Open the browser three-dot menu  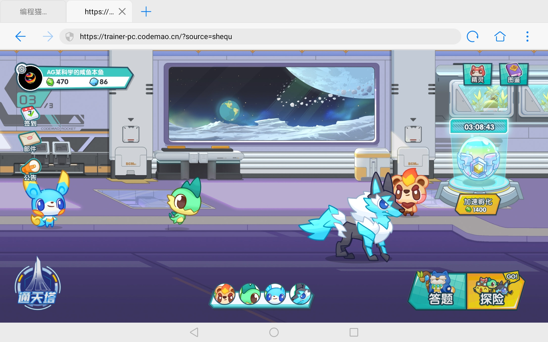click(x=527, y=36)
